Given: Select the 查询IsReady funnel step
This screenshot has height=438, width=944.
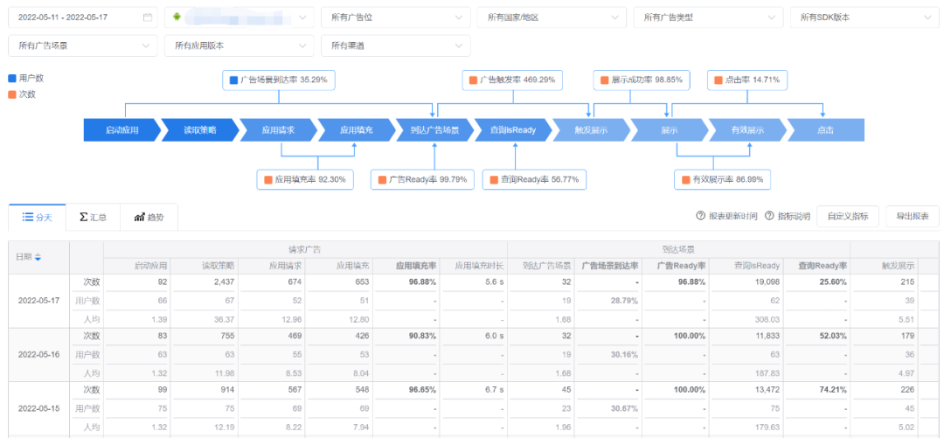Looking at the screenshot, I should tap(513, 130).
